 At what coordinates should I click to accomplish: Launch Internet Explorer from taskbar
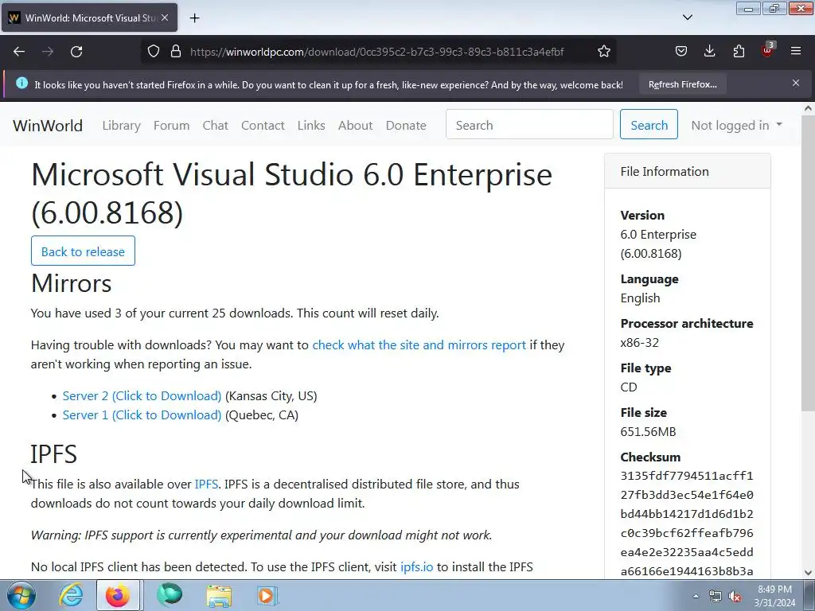(70, 595)
